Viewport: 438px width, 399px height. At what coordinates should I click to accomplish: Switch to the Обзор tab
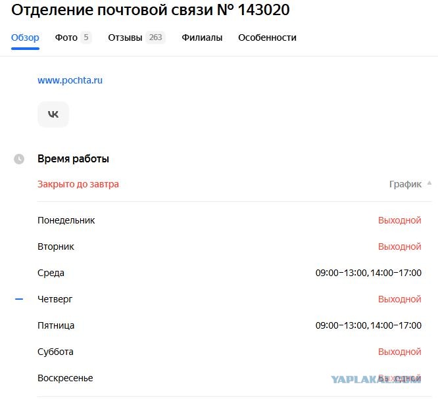pyautogui.click(x=25, y=37)
